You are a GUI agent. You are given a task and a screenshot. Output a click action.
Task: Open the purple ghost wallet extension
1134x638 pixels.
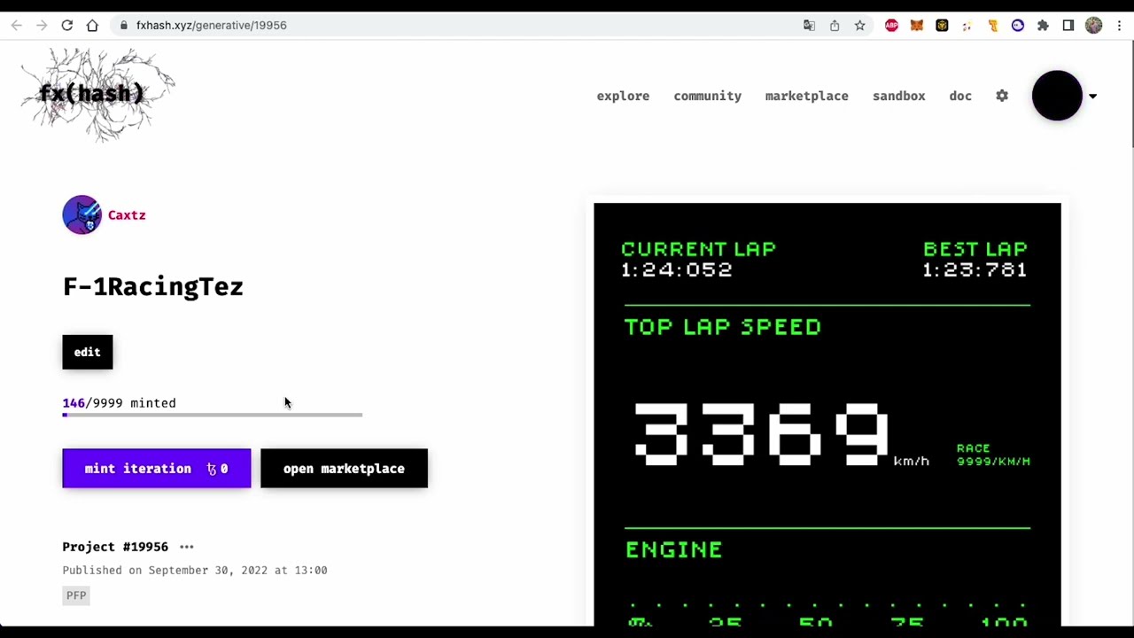pyautogui.click(x=1018, y=26)
